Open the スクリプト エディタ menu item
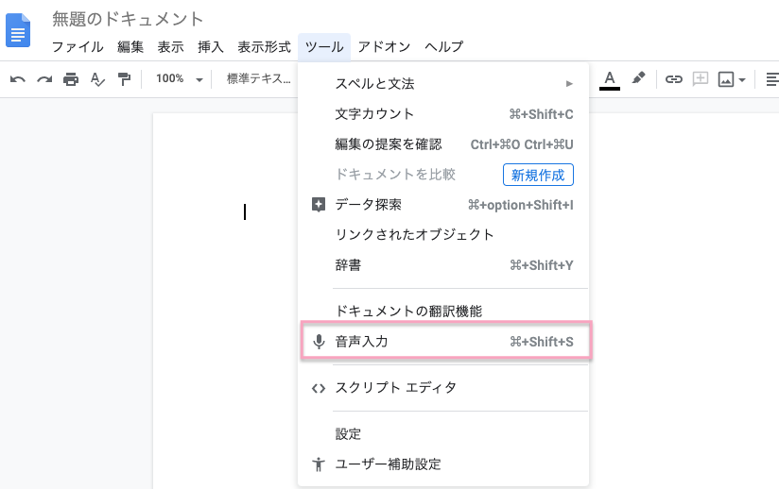Viewport: 779px width, 489px height. pos(444,388)
